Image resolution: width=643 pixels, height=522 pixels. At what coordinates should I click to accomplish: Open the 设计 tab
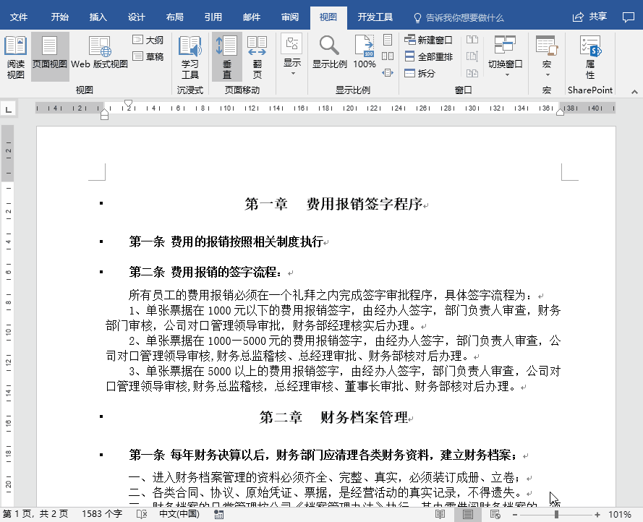coord(136,17)
